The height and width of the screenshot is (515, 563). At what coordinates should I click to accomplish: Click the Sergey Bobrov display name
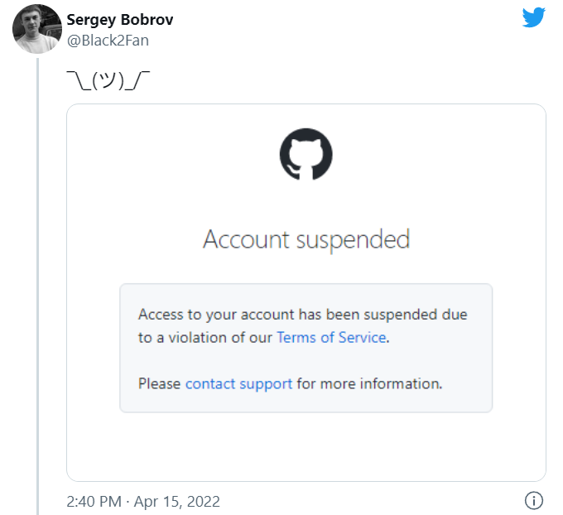point(120,20)
